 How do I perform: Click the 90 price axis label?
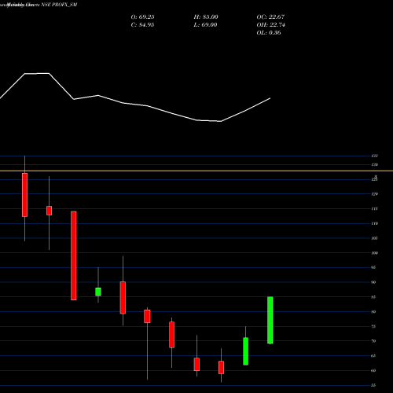[x=373, y=282]
